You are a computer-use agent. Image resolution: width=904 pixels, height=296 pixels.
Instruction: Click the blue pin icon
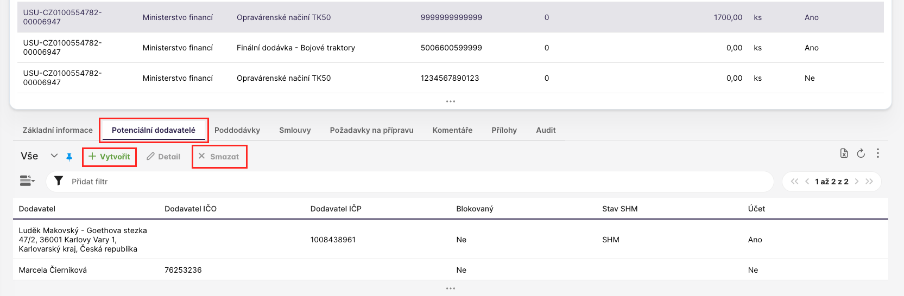coord(69,157)
